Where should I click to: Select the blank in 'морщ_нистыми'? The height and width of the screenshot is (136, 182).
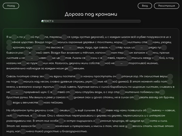(125, 42)
